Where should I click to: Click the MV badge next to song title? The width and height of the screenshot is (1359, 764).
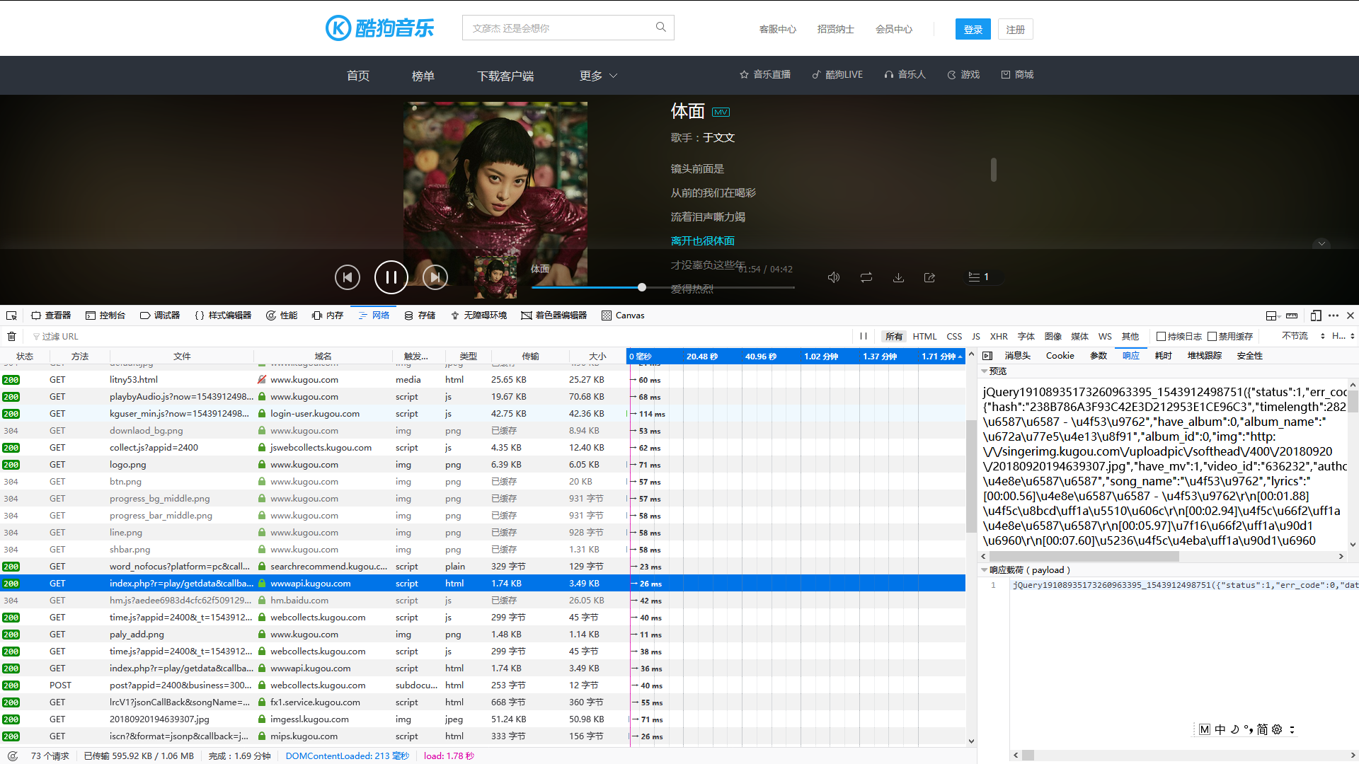(x=721, y=112)
